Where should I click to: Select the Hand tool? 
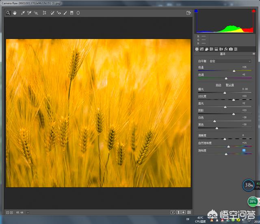(15, 13)
